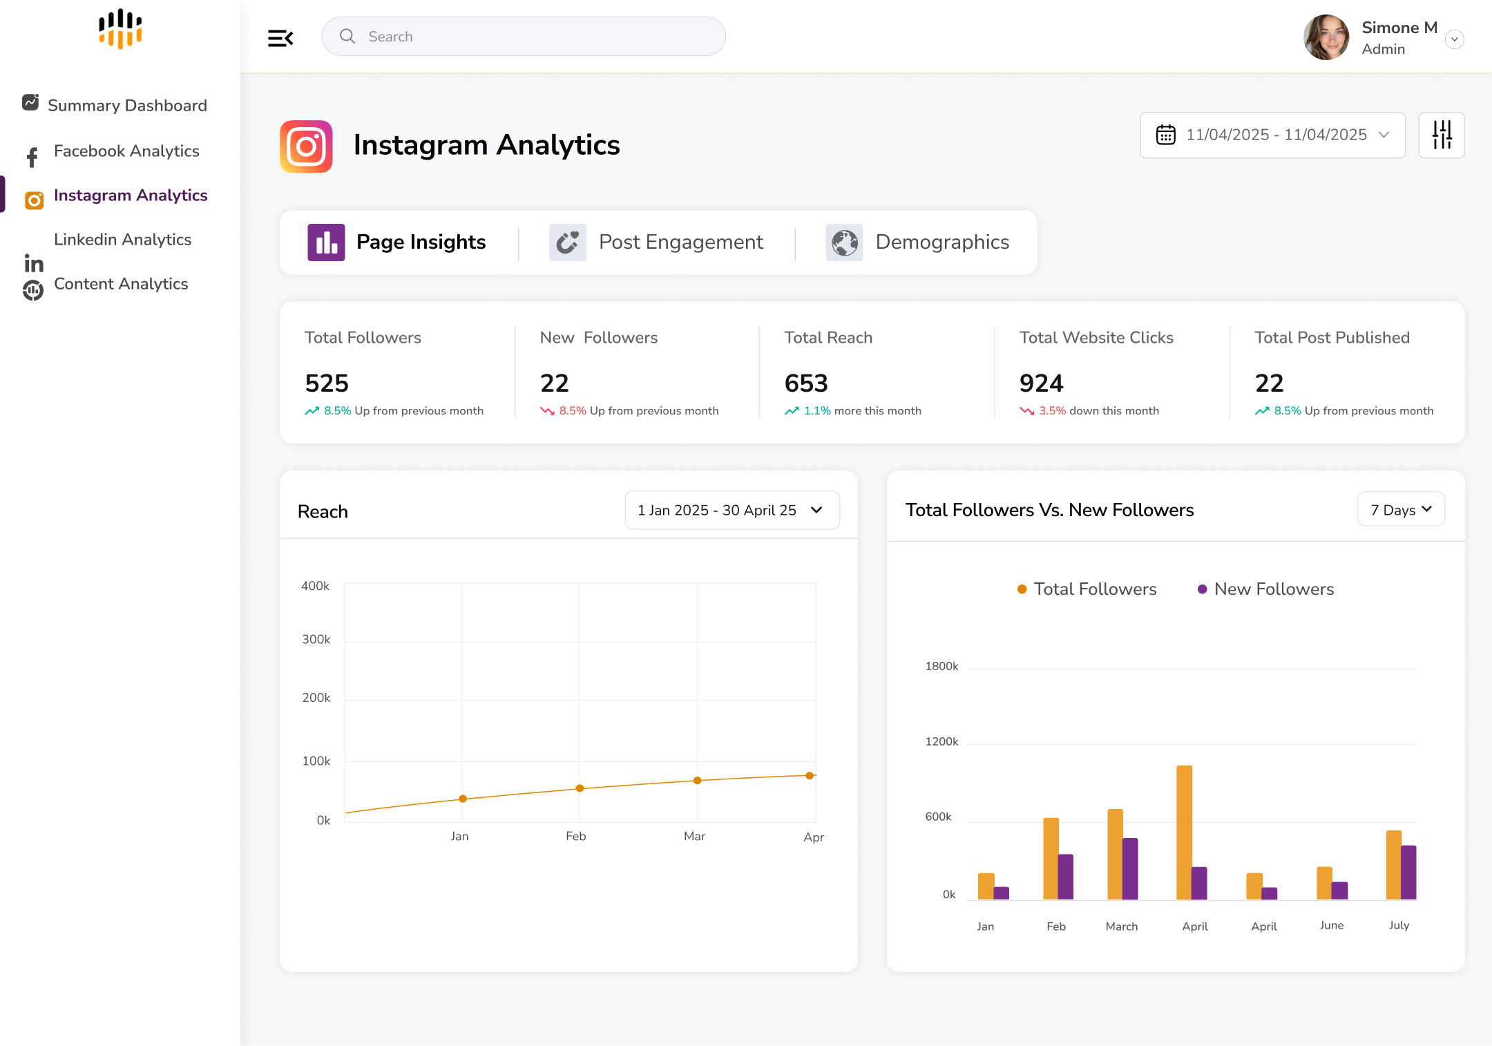Image resolution: width=1492 pixels, height=1046 pixels.
Task: Click the Mar data point on Reach chart
Action: (x=698, y=781)
